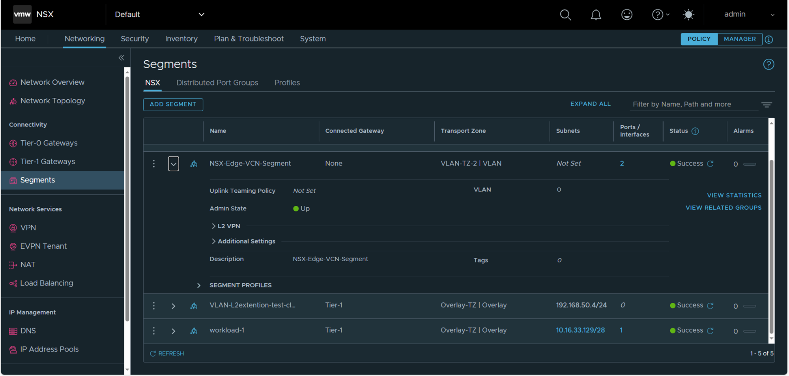Screen dimensions: 789x376
Task: Click alarms bar for workload-1
Action: tap(750, 331)
